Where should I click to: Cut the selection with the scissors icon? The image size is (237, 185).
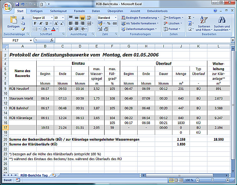pyautogui.click(x=23, y=18)
